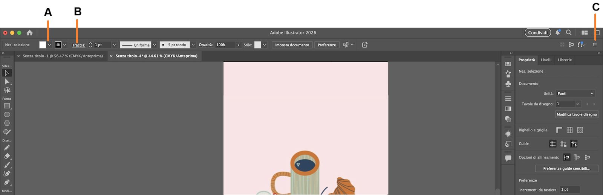Image resolution: width=603 pixels, height=195 pixels.
Task: Open the Uniforme stroke profile dropdown
Action: pyautogui.click(x=154, y=45)
